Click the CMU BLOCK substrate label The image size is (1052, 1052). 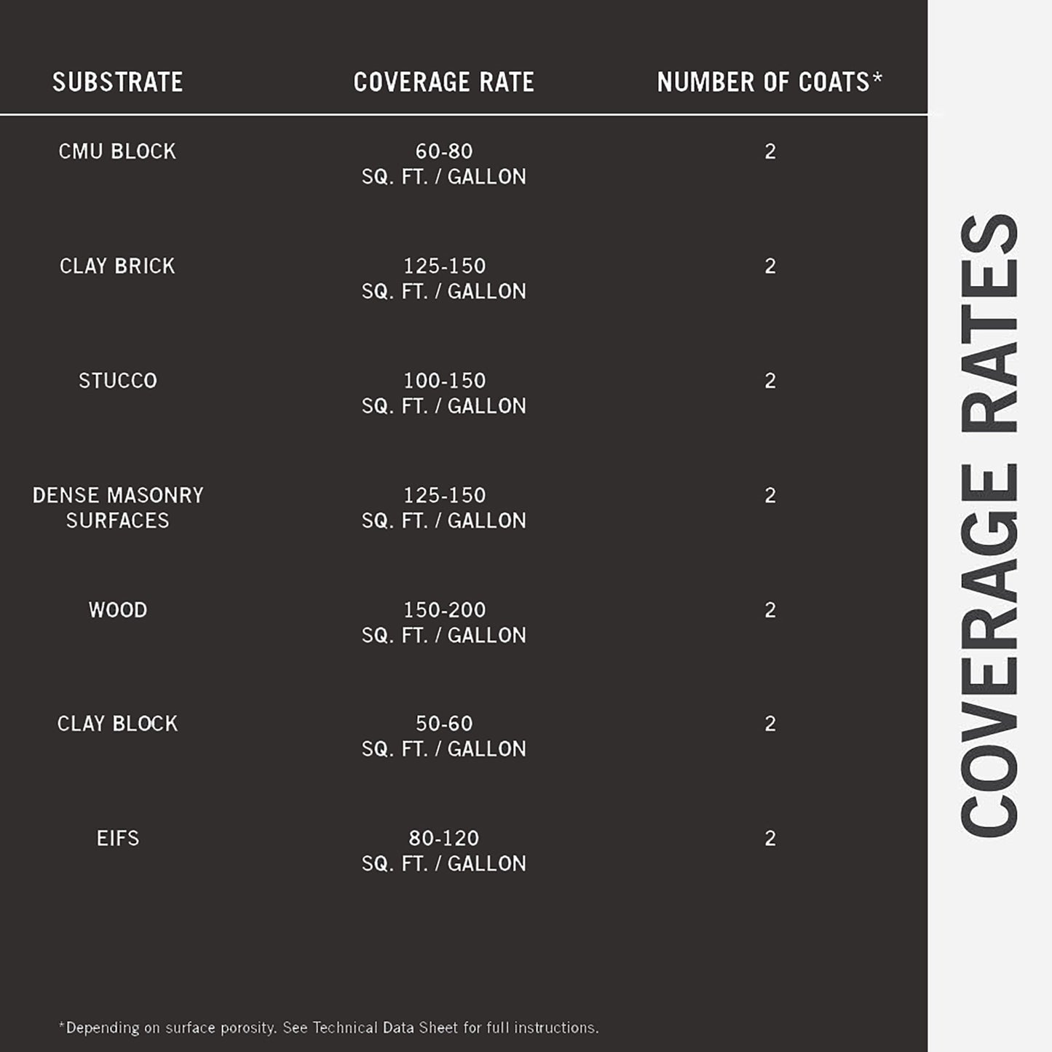coord(117,151)
